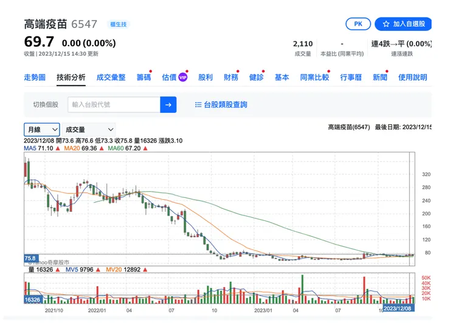Image resolution: width=450 pixels, height=332 pixels.
Task: Click the red up-arrow beside MA5
Action: [x=58, y=148]
